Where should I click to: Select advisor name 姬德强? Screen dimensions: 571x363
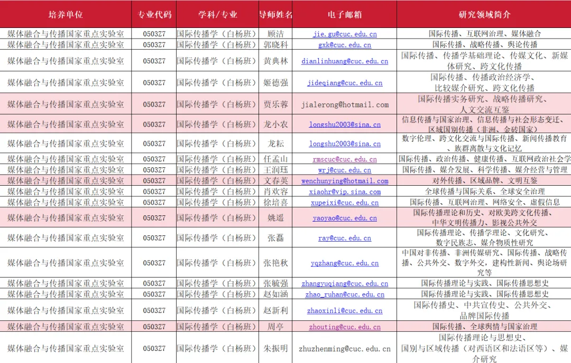coord(275,83)
